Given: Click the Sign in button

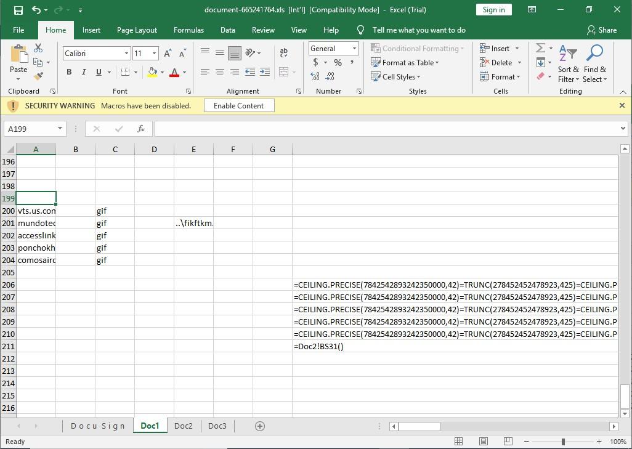Looking at the screenshot, I should click(493, 10).
